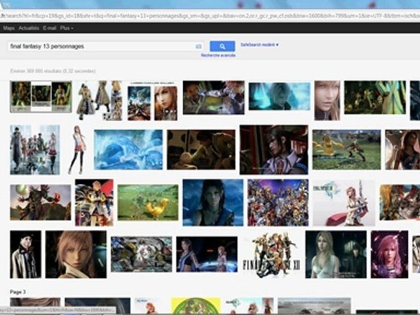Open Maps in the top black bar

[x=9, y=28]
